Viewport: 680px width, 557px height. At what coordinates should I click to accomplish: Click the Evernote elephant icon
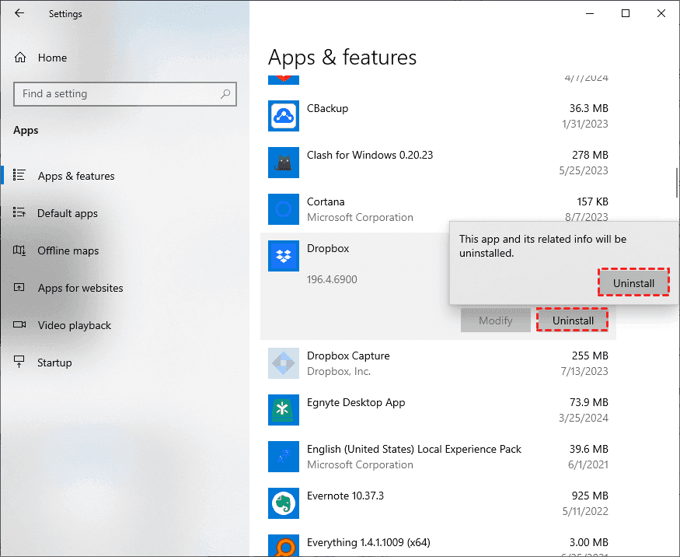point(283,503)
